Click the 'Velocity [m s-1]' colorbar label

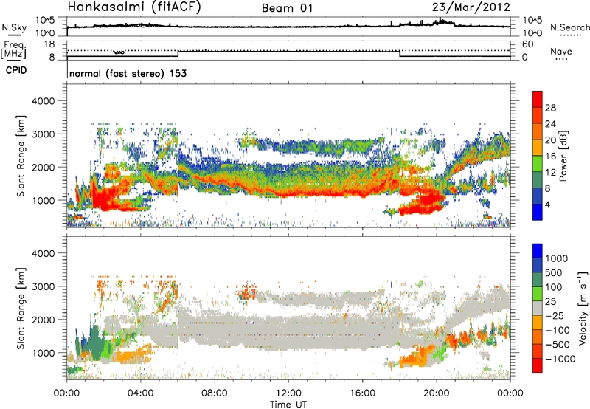(583, 308)
